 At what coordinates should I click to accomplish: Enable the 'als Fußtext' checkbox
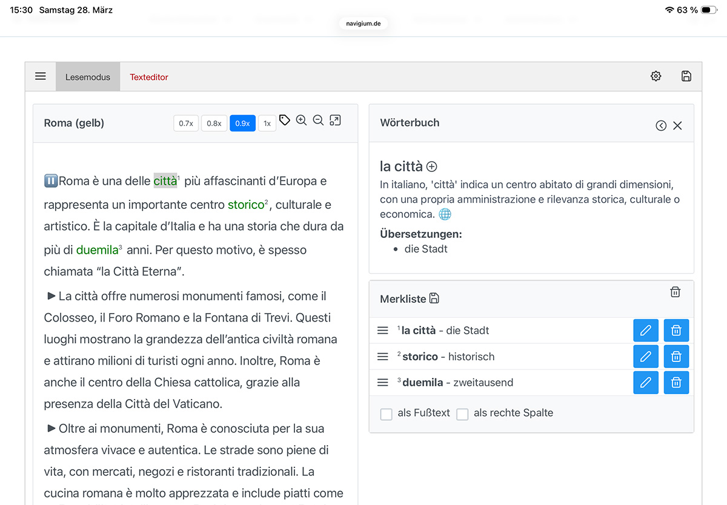coord(386,414)
